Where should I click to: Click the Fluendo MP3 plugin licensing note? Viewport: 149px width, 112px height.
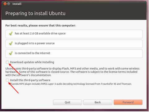point(71,84)
